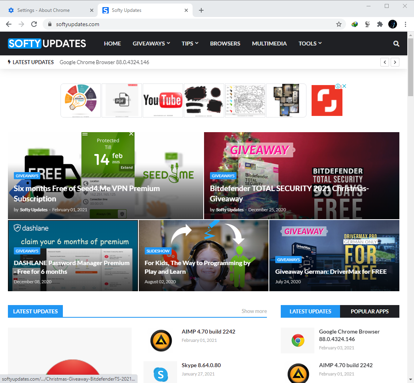Close the Softy Updates tab
The width and height of the screenshot is (414, 383).
[186, 10]
